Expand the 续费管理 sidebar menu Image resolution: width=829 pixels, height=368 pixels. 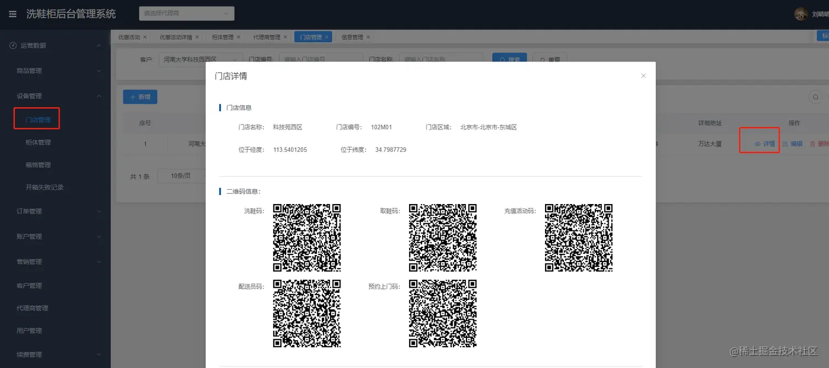(x=55, y=355)
